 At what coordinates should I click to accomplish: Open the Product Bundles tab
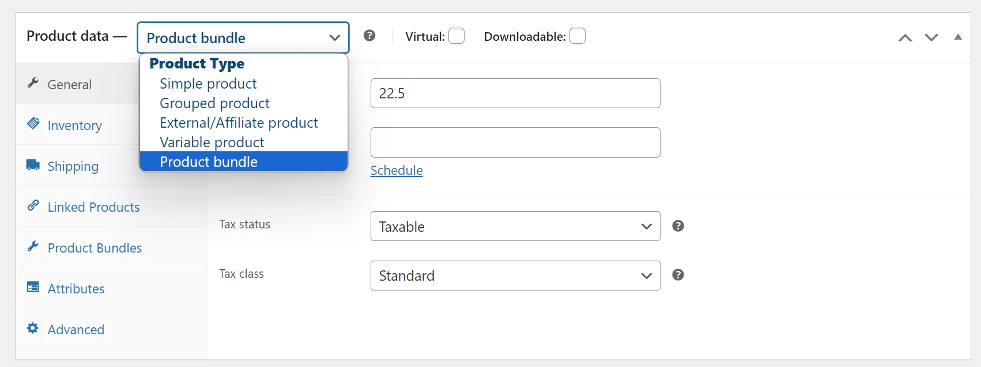(95, 248)
